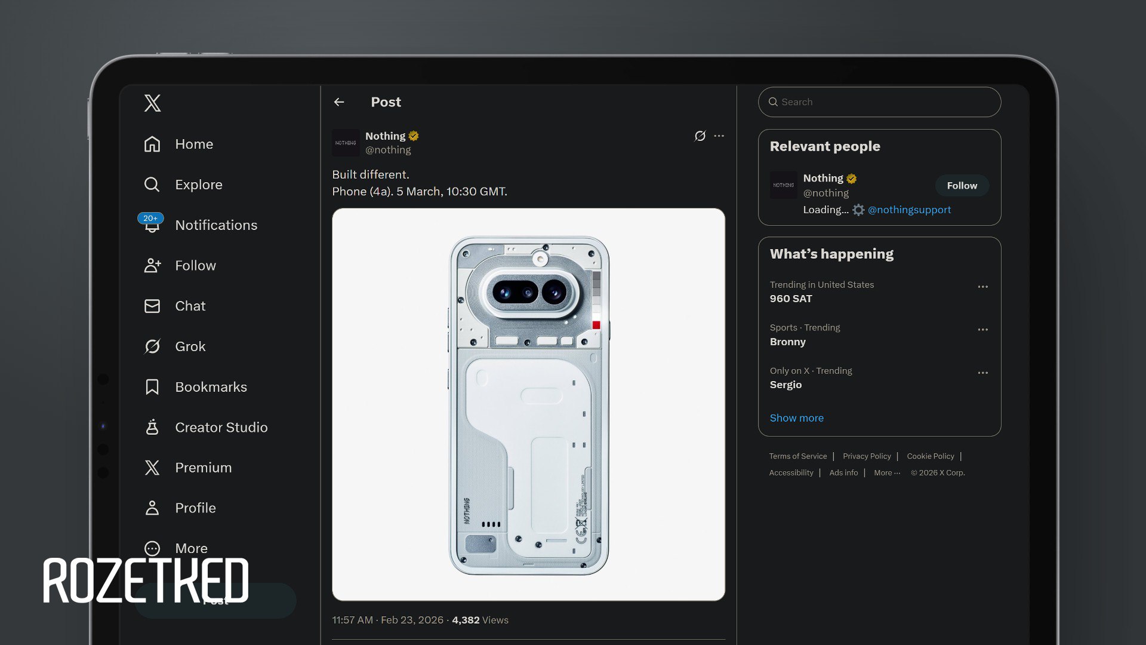Open options for Bronny trend
Viewport: 1146px width, 645px height.
(982, 330)
